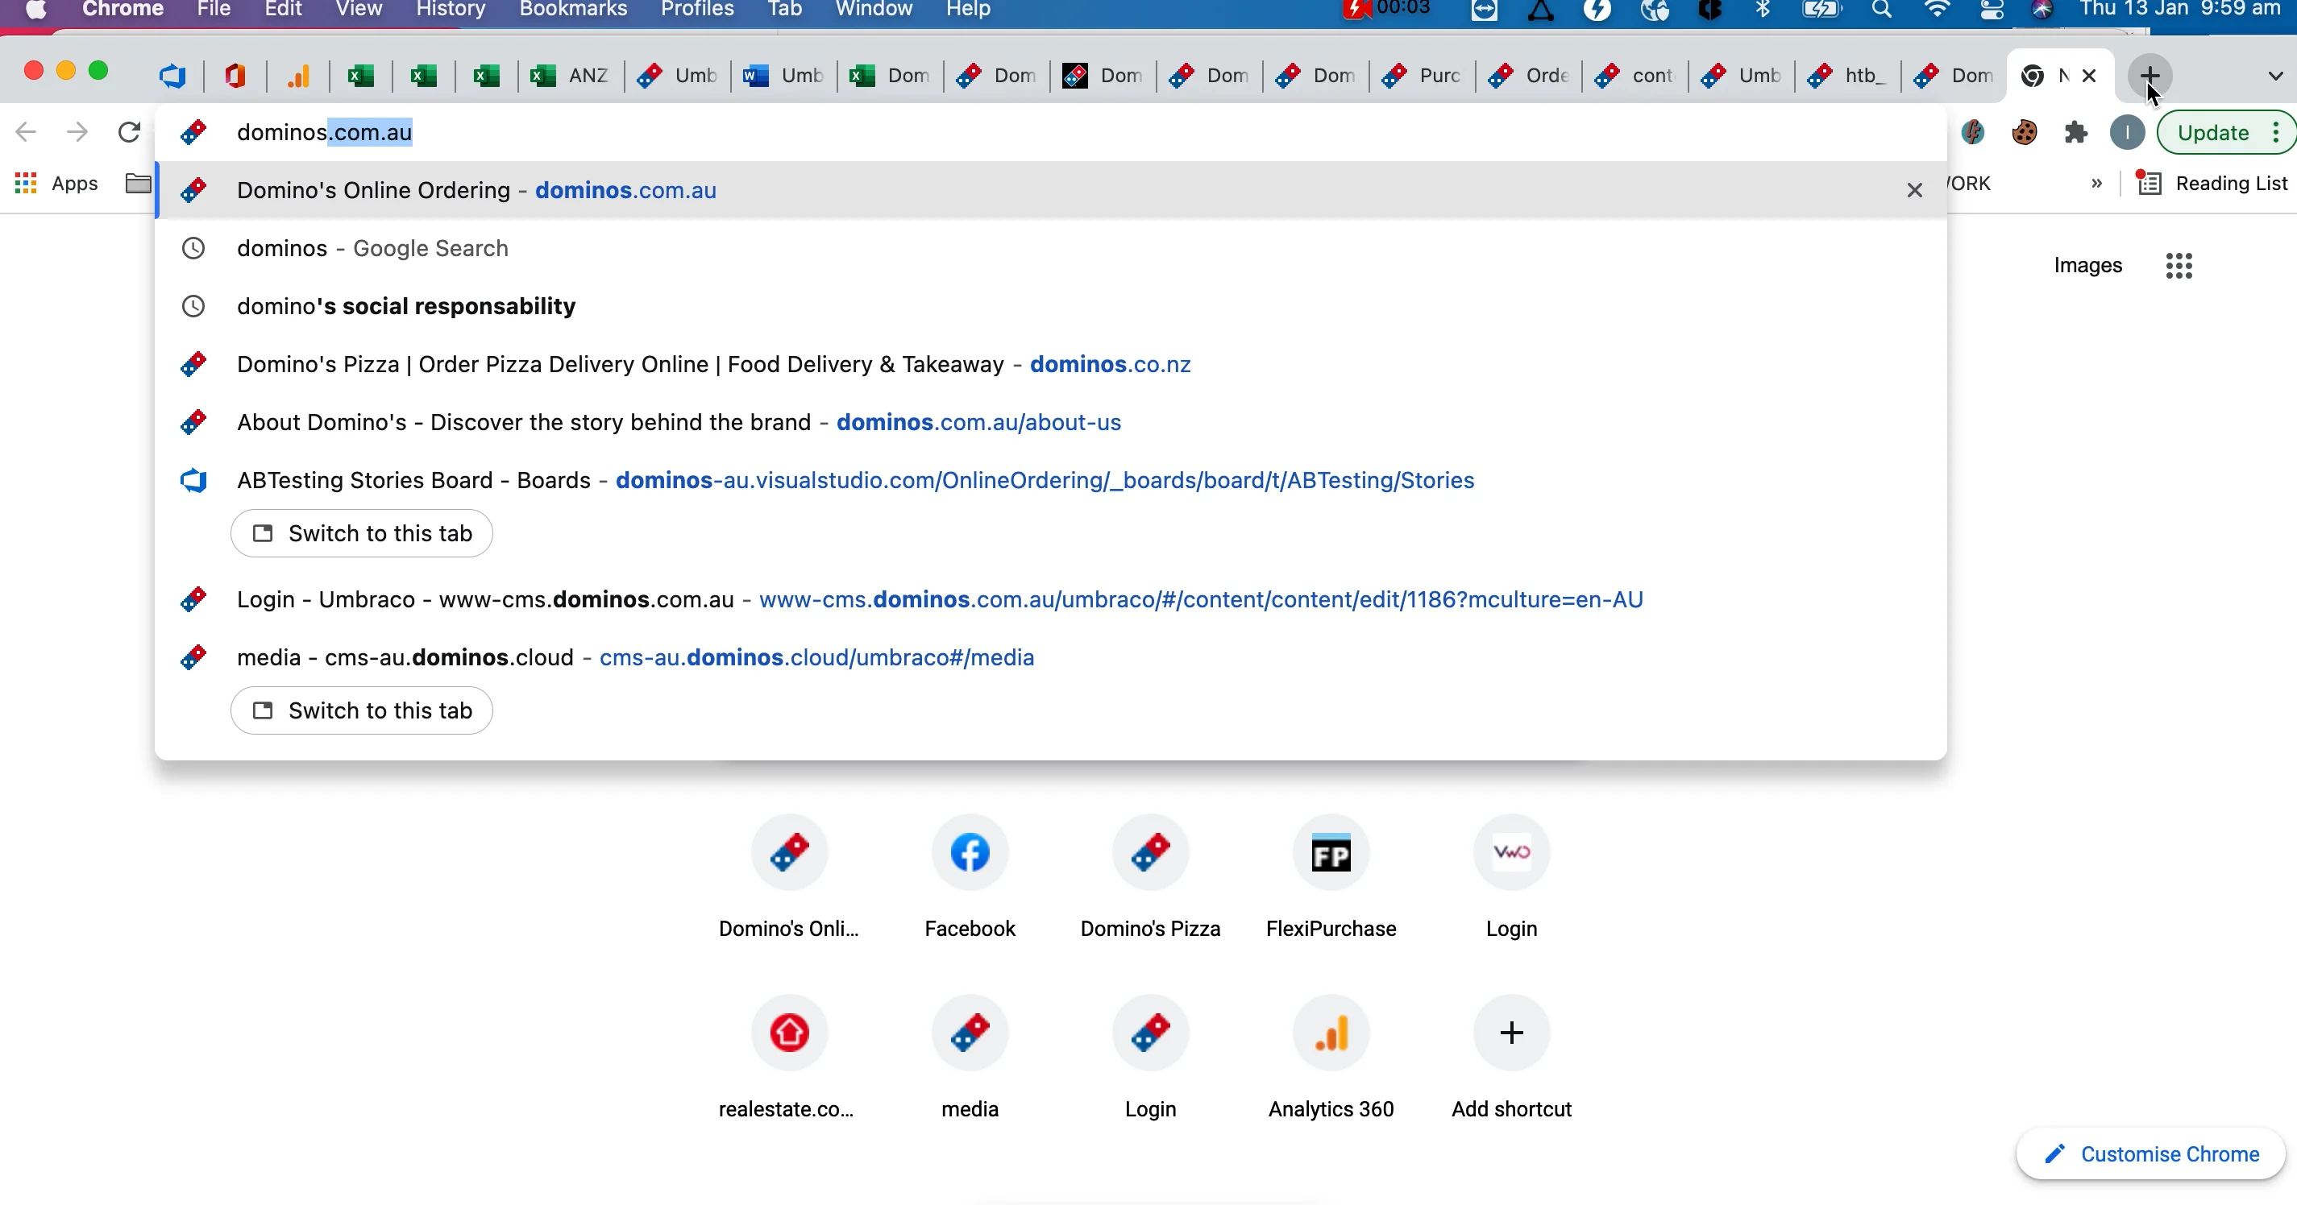Image resolution: width=2297 pixels, height=1205 pixels.
Task: Click the new tab plus button
Action: (x=2149, y=75)
